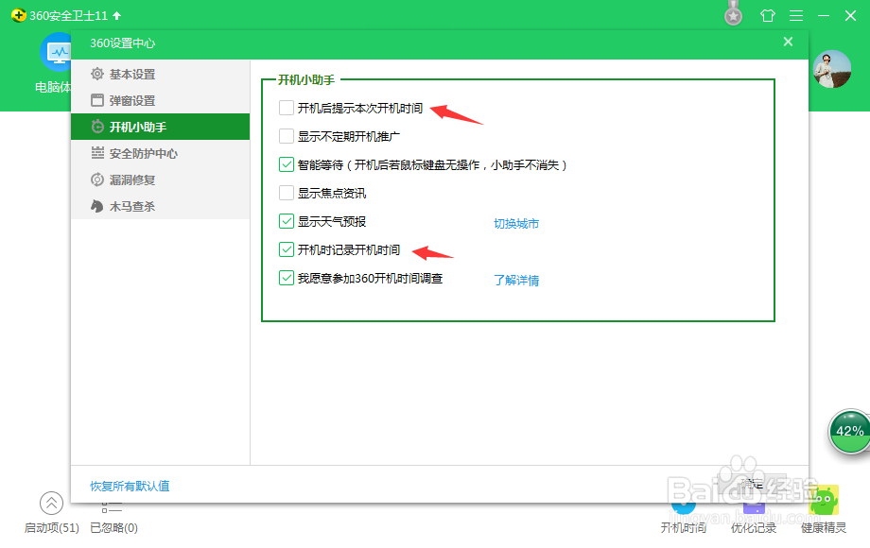This screenshot has width=870, height=548.
Task: Open 基本设置 in the settings sidebar
Action: click(160, 74)
